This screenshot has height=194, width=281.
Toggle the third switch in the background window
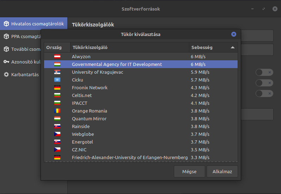click(x=264, y=93)
